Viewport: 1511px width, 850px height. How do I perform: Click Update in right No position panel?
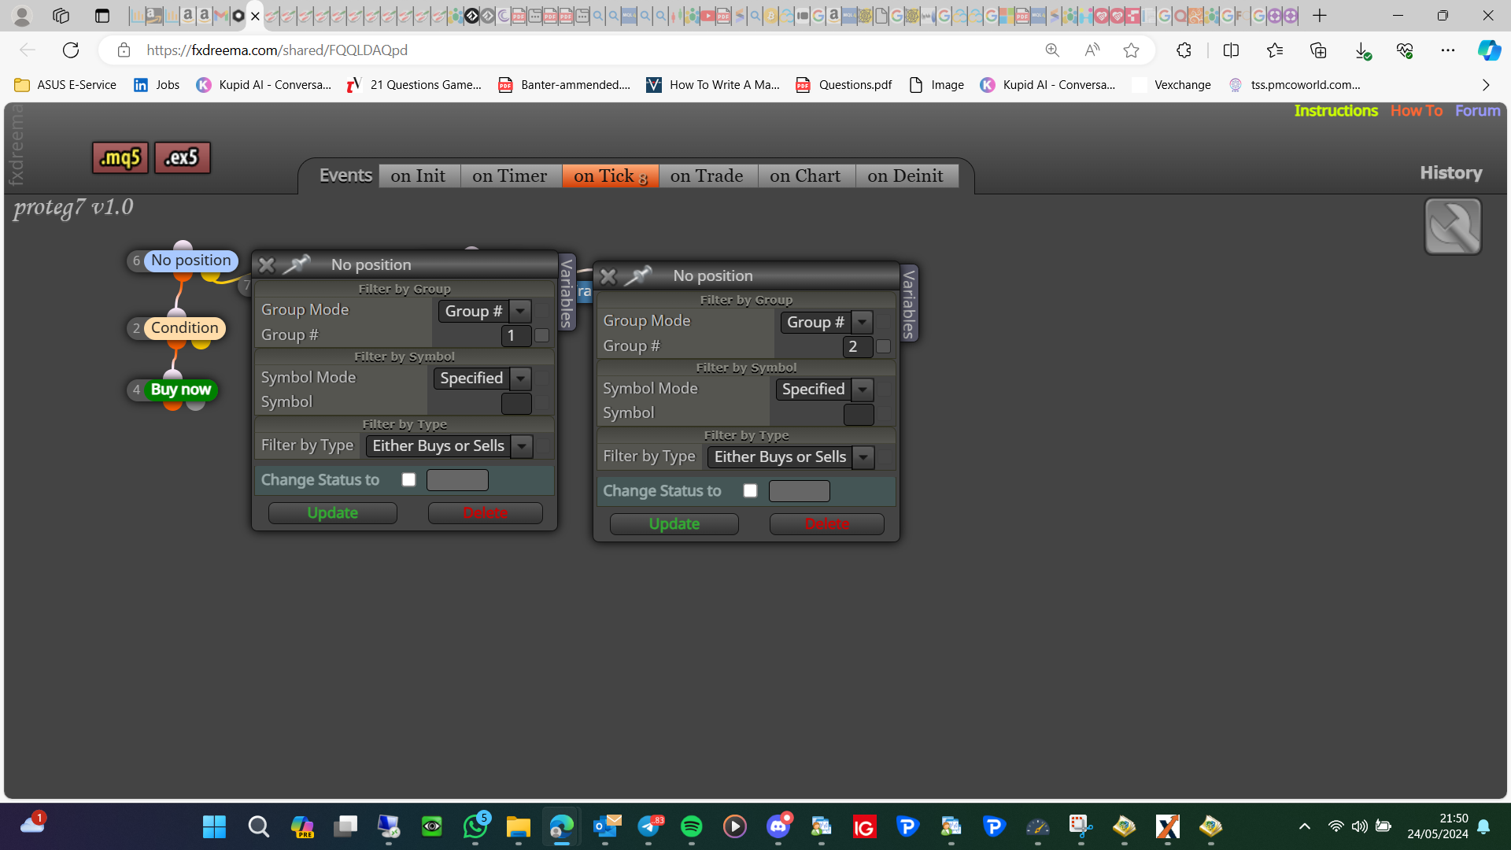click(x=674, y=524)
